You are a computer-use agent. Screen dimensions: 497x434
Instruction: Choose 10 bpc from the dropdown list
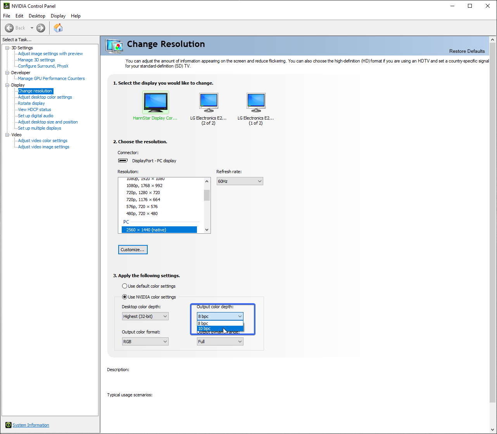(220, 328)
